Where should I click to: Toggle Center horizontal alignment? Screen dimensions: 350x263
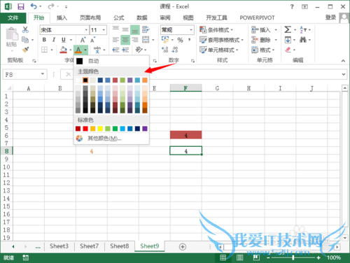tap(125, 40)
